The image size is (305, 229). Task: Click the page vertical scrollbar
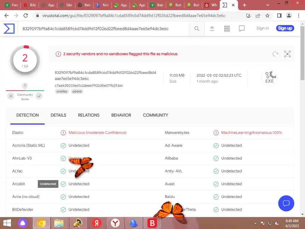pyautogui.click(x=302, y=52)
